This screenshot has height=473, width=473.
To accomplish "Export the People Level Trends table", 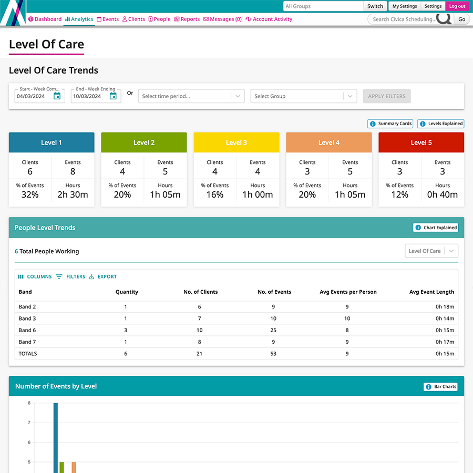I will click(x=102, y=276).
